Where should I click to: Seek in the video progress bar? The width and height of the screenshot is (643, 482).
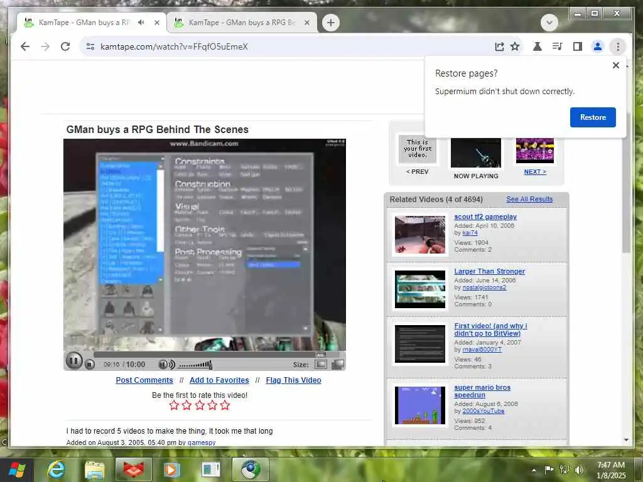click(x=217, y=355)
